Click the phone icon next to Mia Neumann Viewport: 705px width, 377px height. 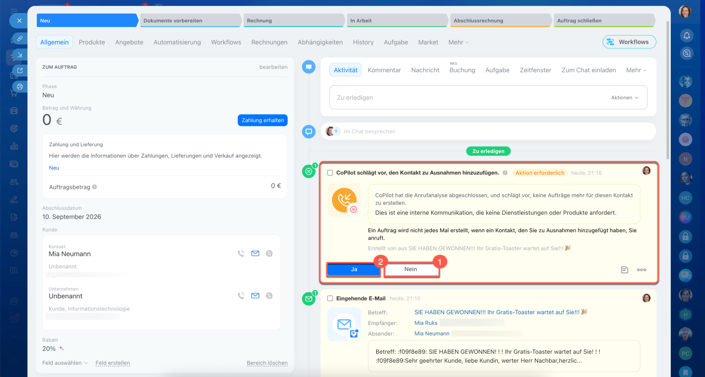pos(241,254)
